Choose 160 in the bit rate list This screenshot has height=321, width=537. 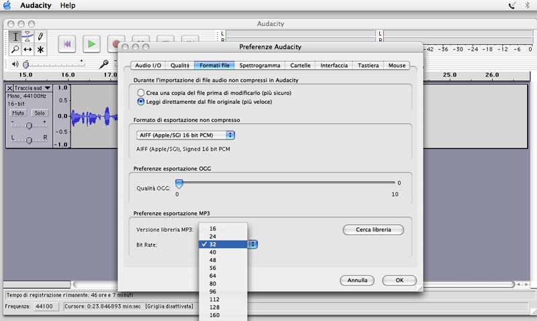click(223, 315)
